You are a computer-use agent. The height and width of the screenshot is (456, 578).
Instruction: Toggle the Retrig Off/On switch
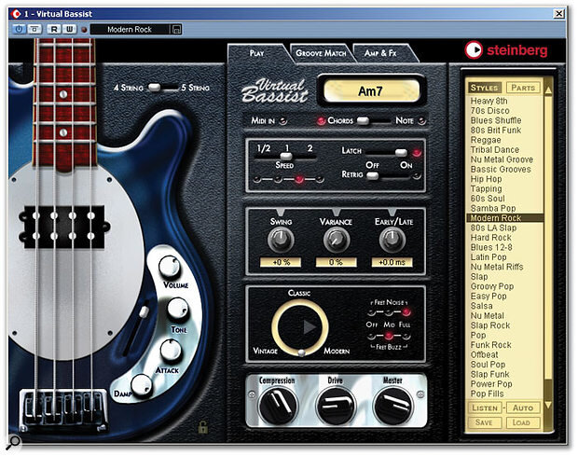387,175
